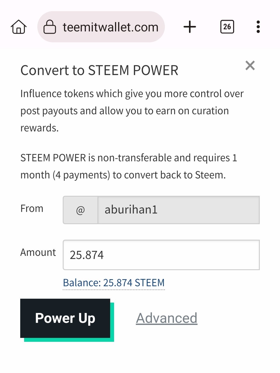Click the From label
Image resolution: width=280 pixels, height=373 pixels.
32,209
